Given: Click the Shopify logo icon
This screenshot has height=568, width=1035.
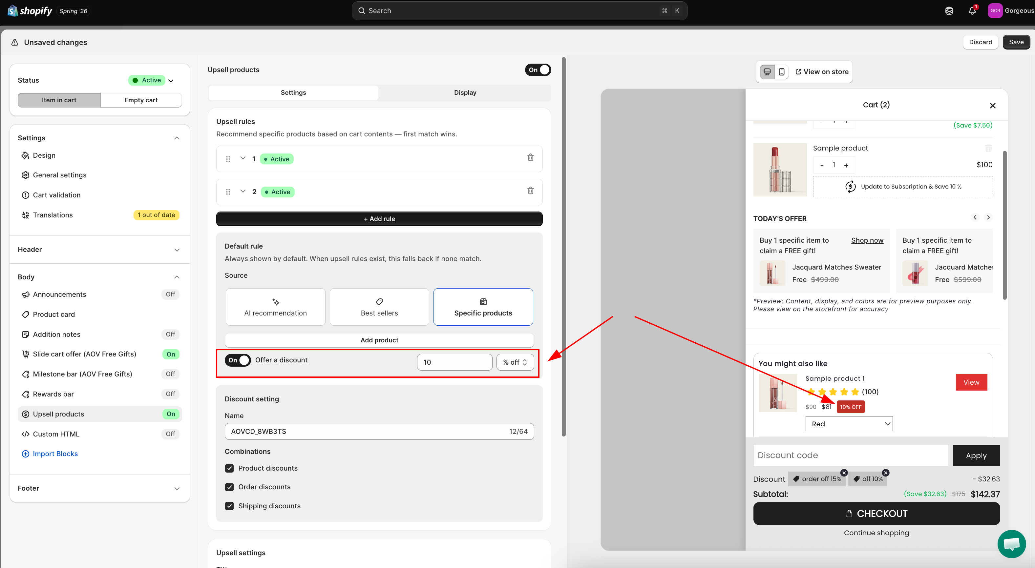Looking at the screenshot, I should tap(12, 11).
